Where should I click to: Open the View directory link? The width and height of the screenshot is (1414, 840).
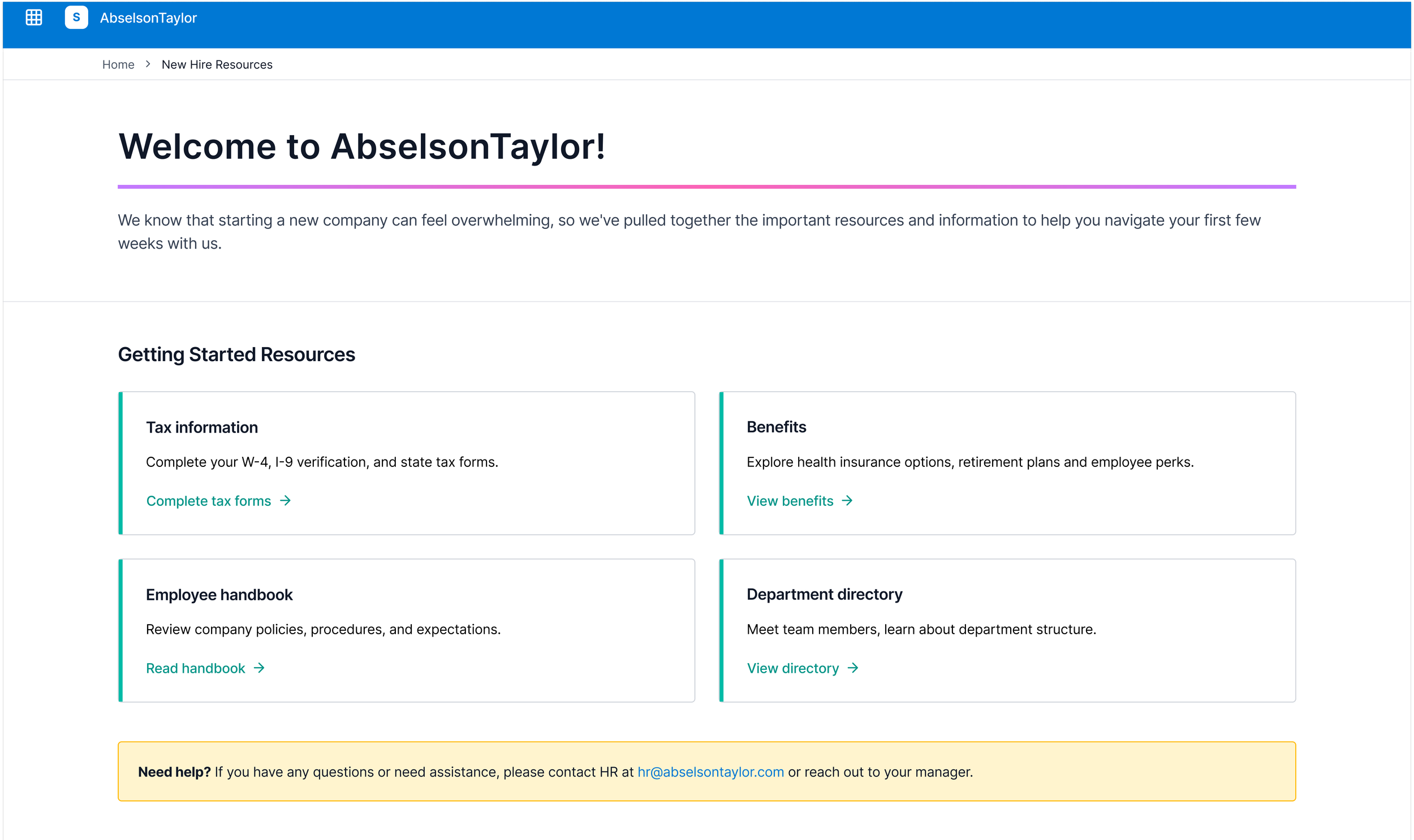(x=792, y=669)
